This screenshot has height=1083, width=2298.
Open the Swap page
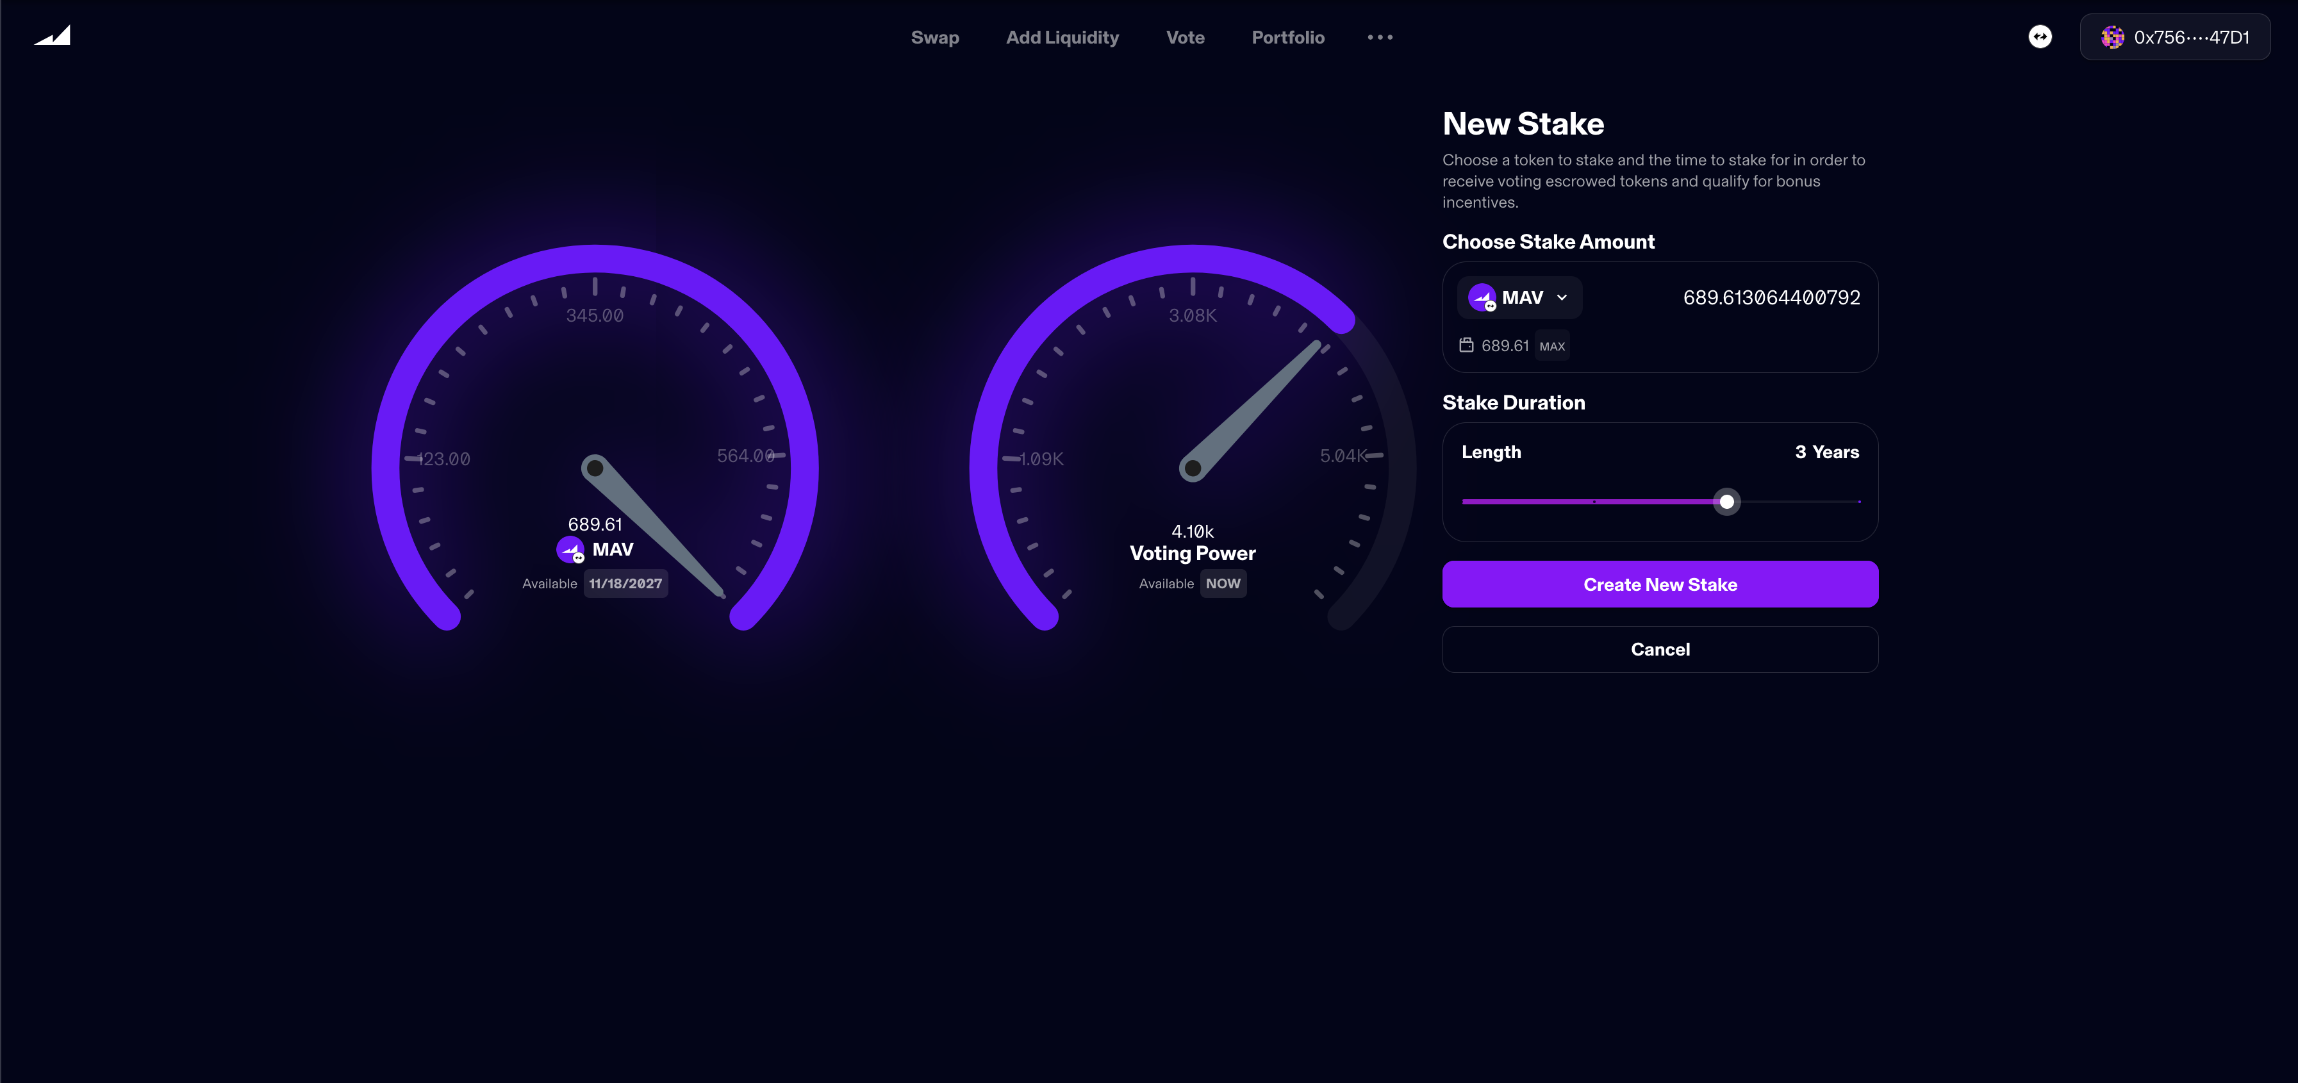(934, 37)
